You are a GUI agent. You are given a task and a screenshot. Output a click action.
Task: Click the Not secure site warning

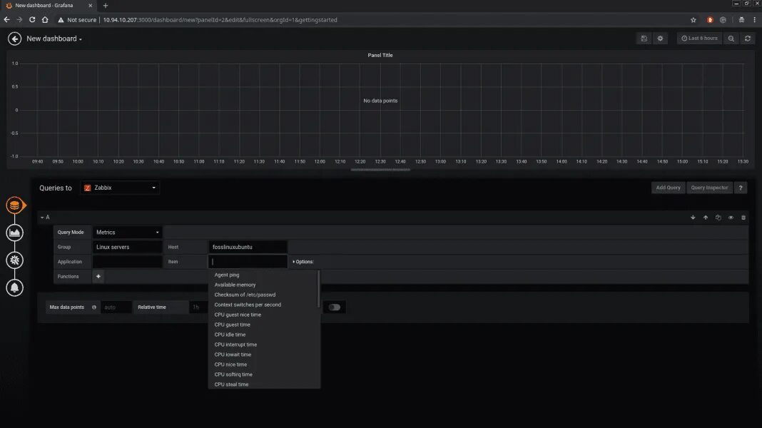pyautogui.click(x=77, y=20)
